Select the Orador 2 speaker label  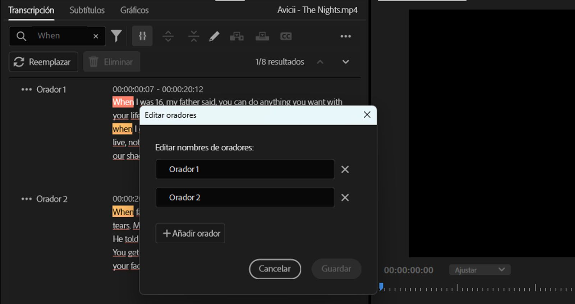pos(52,199)
